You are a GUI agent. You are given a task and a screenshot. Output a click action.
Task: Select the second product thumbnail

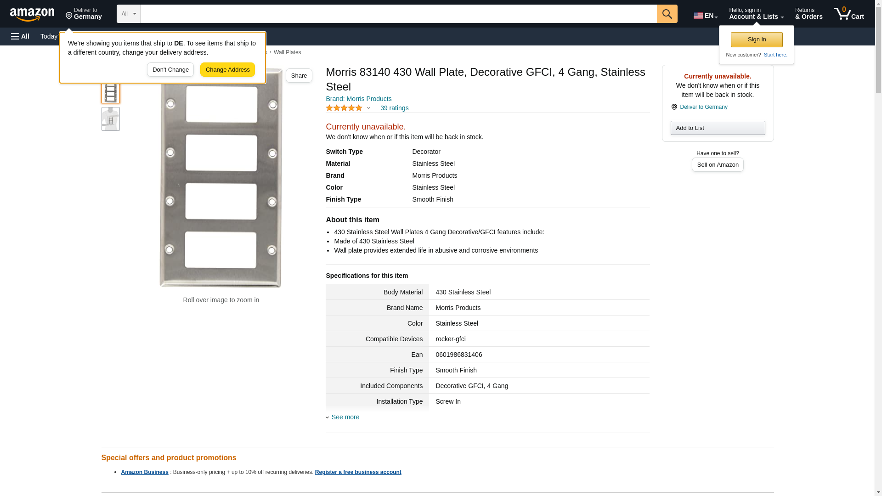coord(110,119)
